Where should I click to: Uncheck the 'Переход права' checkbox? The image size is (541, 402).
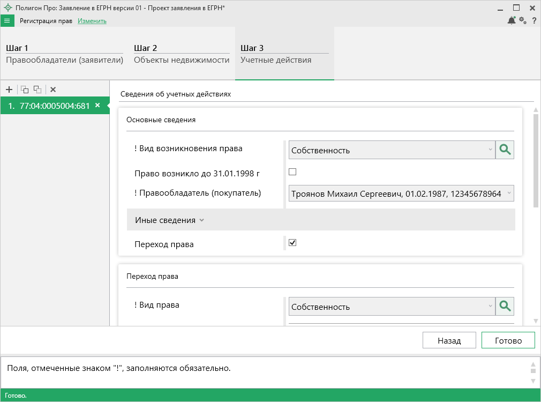pyautogui.click(x=292, y=242)
